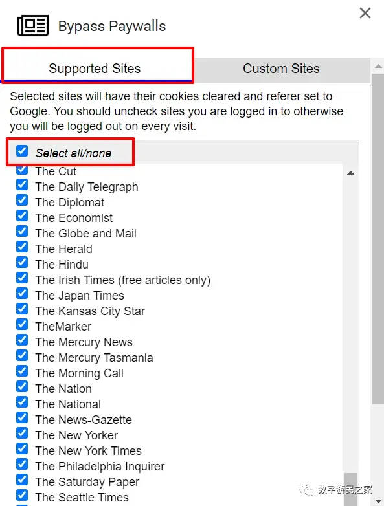Toggle the Select all/none checkbox
Screen dimensions: 384x506
pyautogui.click(x=22, y=151)
